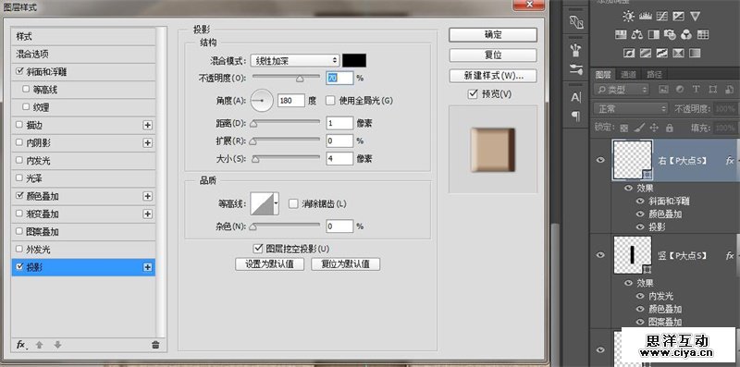Add Threshold adjustment icon
This screenshot has width=740, height=367.
tap(661, 53)
